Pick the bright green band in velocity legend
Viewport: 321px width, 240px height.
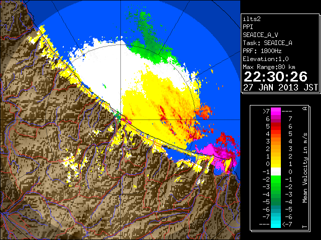tap(276, 179)
